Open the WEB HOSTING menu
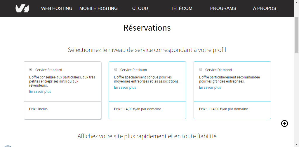 click(57, 8)
